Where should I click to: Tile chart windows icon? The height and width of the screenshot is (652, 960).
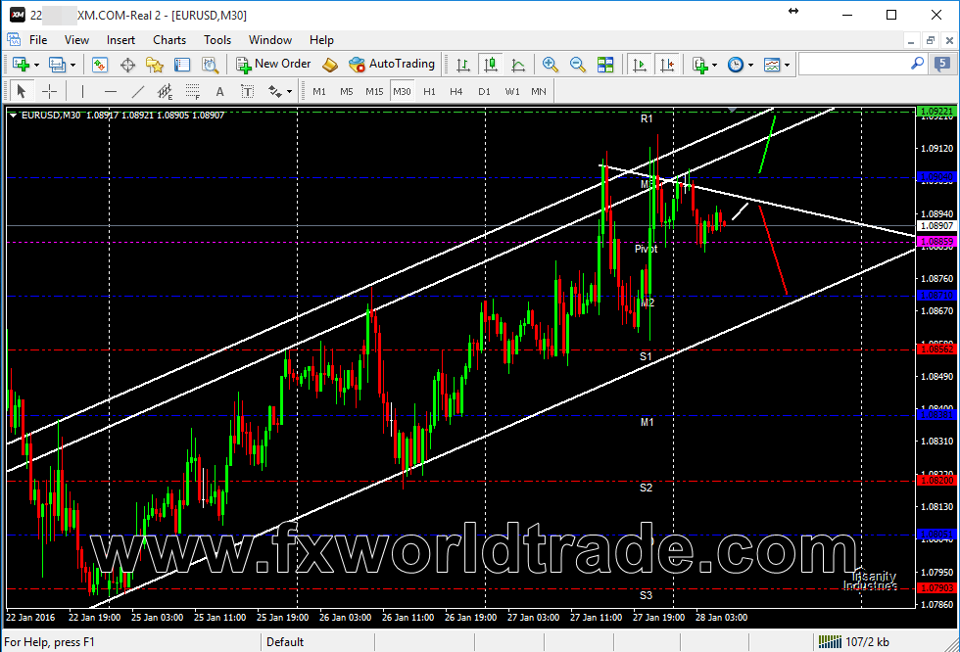tap(605, 65)
